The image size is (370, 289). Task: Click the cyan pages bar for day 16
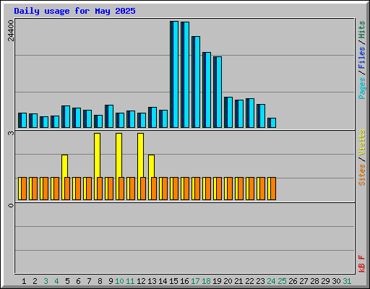[186, 74]
